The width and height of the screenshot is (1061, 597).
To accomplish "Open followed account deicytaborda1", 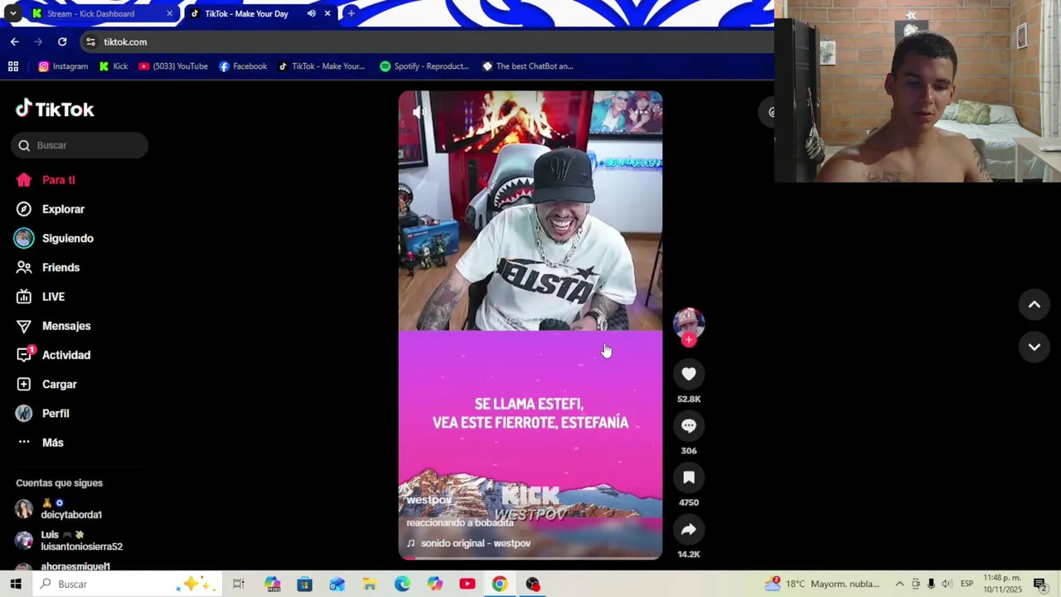I will pos(71,509).
